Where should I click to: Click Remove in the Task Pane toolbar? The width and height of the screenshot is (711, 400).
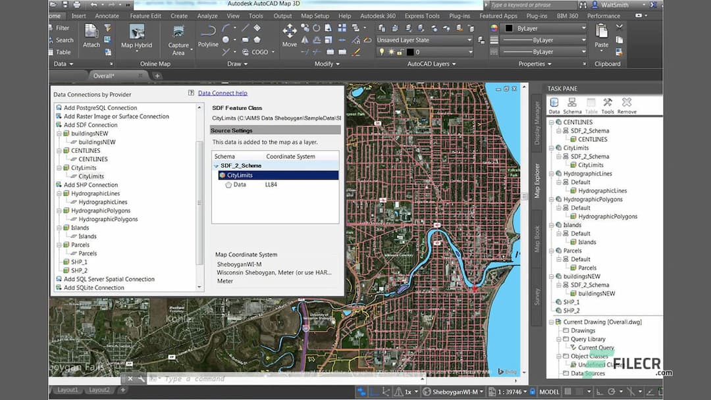pyautogui.click(x=626, y=104)
